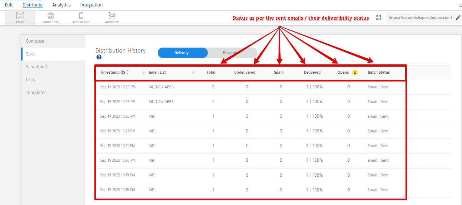Sort by Email List arrows
The height and width of the screenshot is (205, 462).
coord(193,73)
